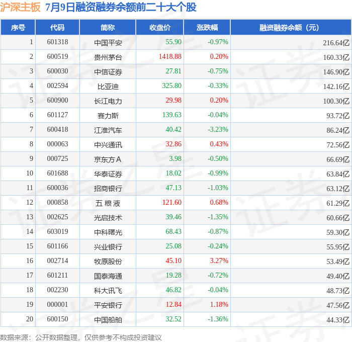
Task: Click closing price 325.80
Action: [172, 85]
